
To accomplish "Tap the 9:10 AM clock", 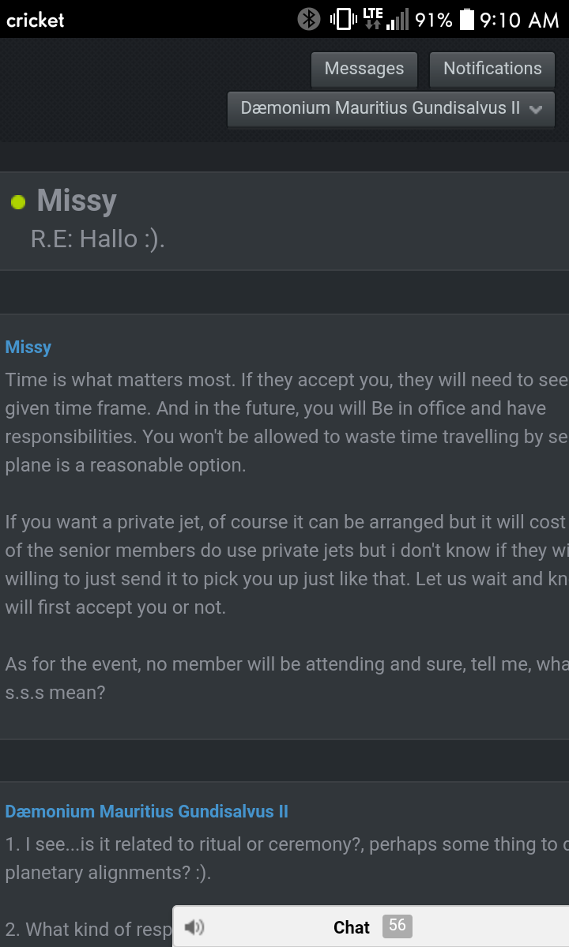I will coord(519,20).
